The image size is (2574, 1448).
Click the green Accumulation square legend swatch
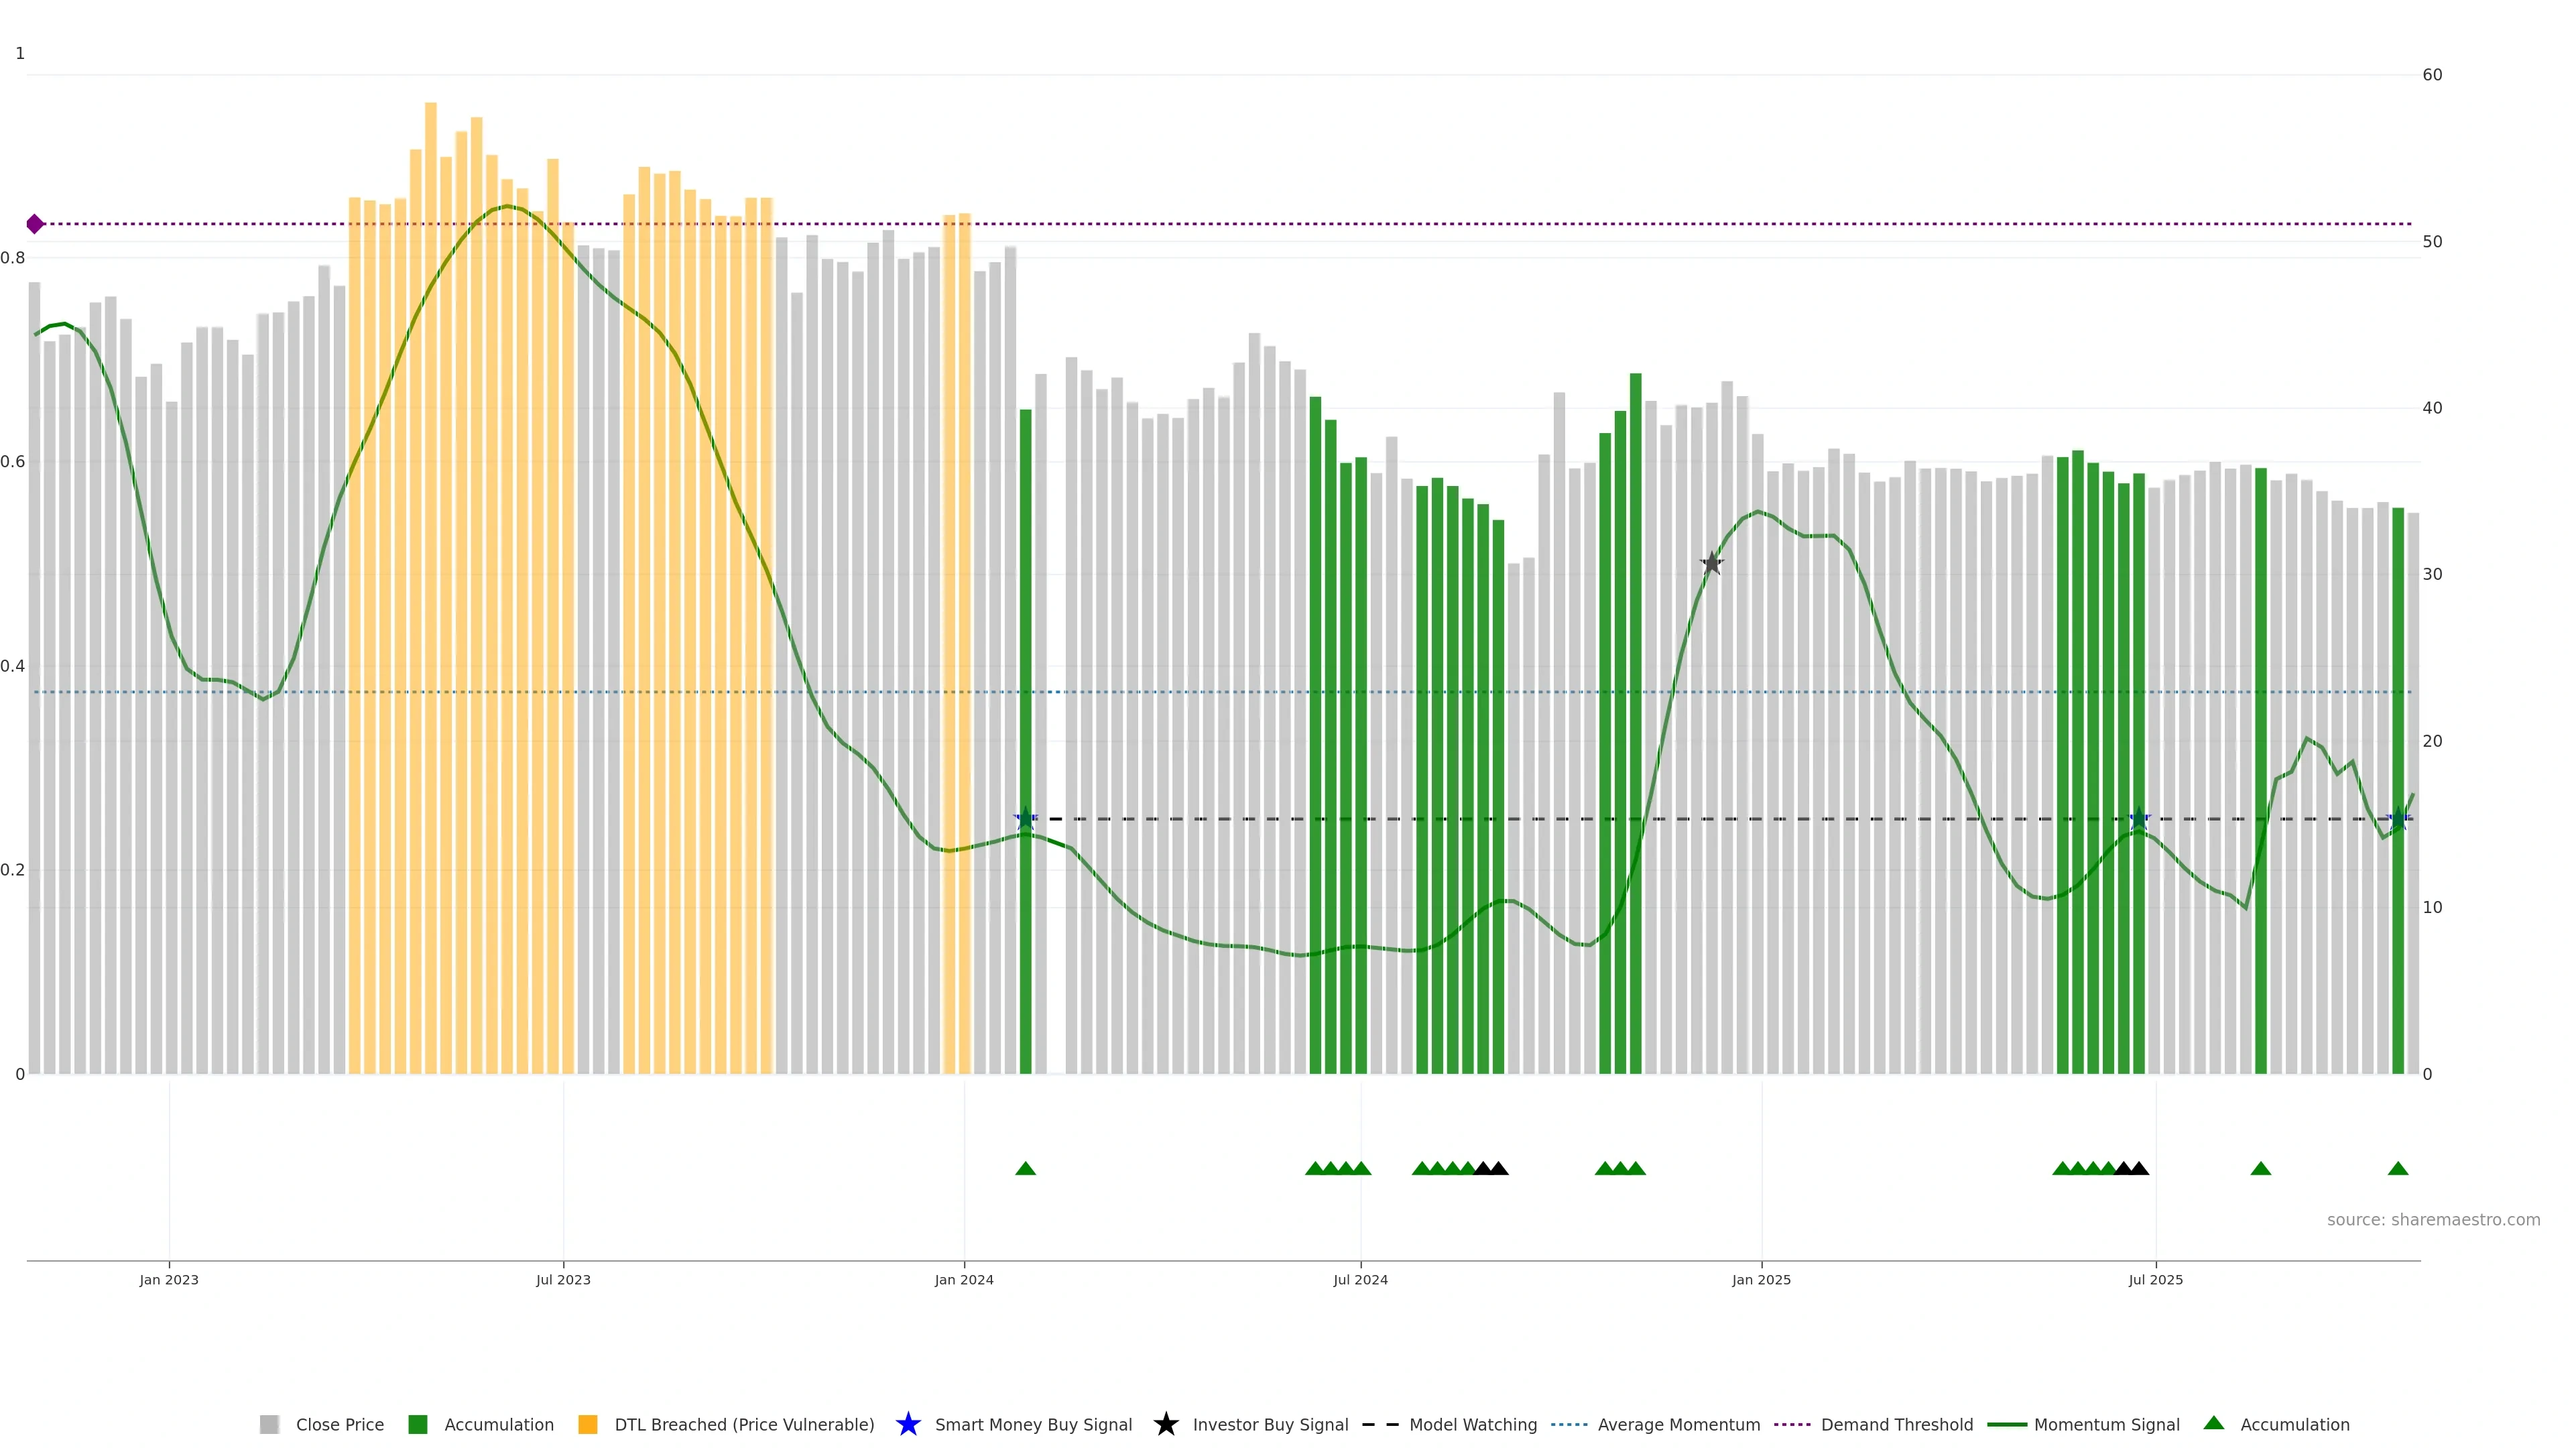tap(418, 1424)
